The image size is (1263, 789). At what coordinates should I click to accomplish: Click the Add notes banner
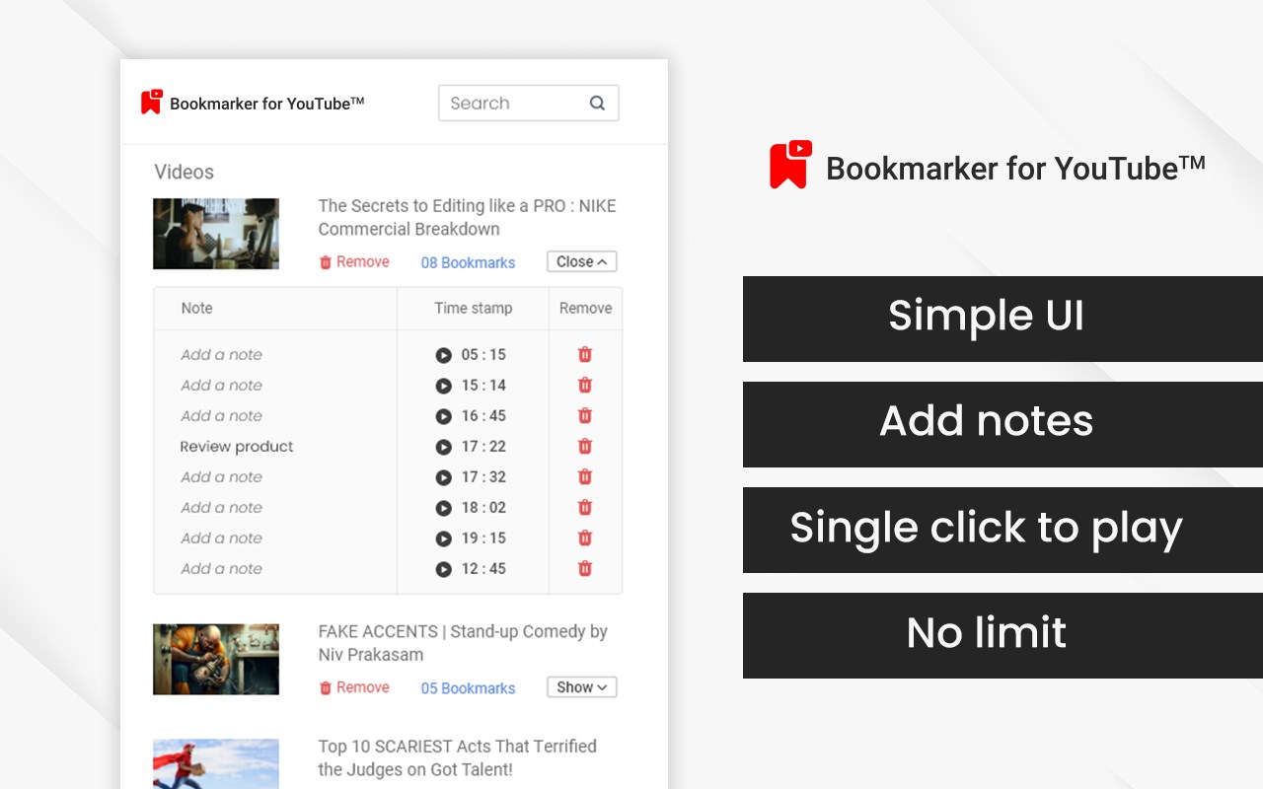tap(1003, 424)
